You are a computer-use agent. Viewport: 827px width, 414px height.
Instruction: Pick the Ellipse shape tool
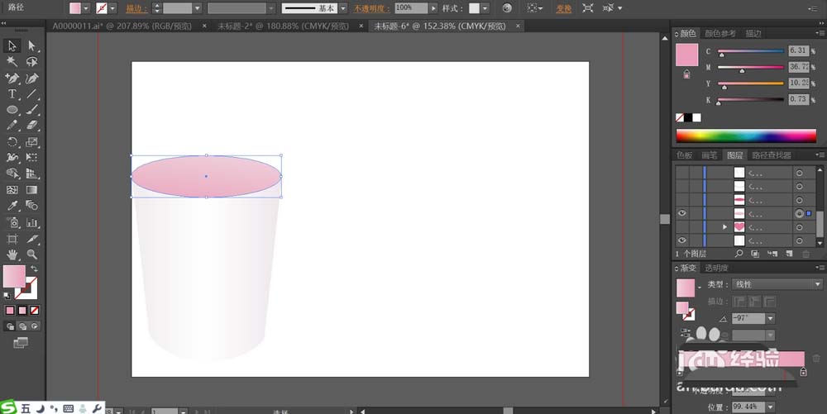pos(12,110)
